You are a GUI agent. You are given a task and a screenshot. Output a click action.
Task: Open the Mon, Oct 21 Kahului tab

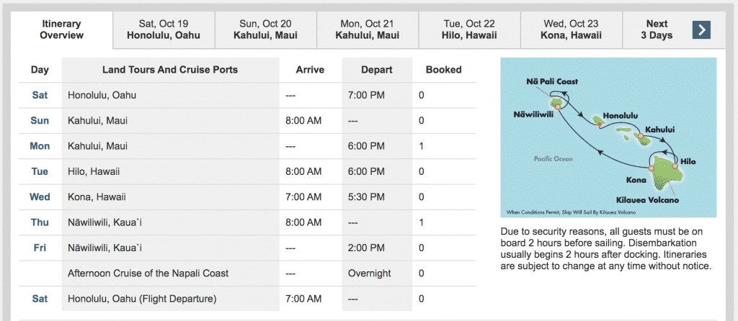[367, 30]
